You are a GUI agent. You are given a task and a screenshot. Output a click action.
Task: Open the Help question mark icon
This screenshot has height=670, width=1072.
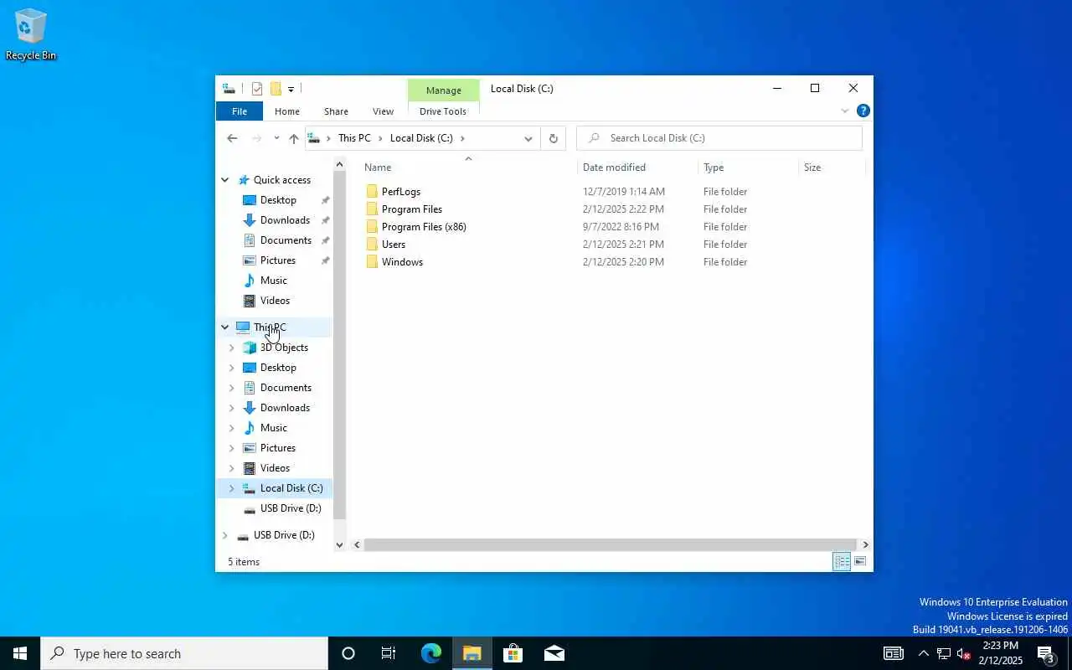(x=863, y=111)
